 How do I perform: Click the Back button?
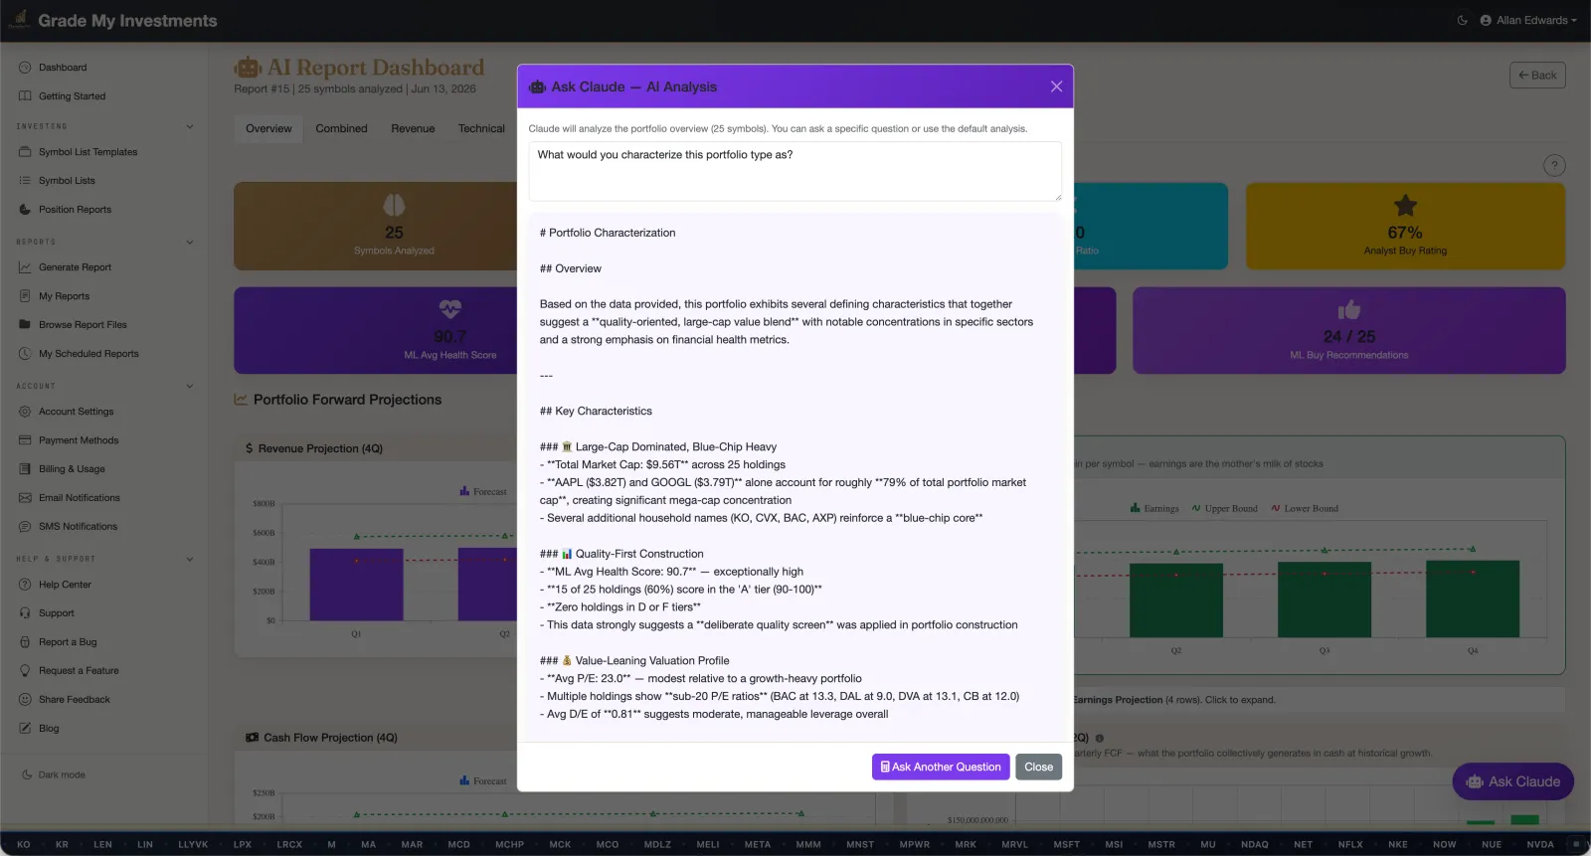(1537, 76)
